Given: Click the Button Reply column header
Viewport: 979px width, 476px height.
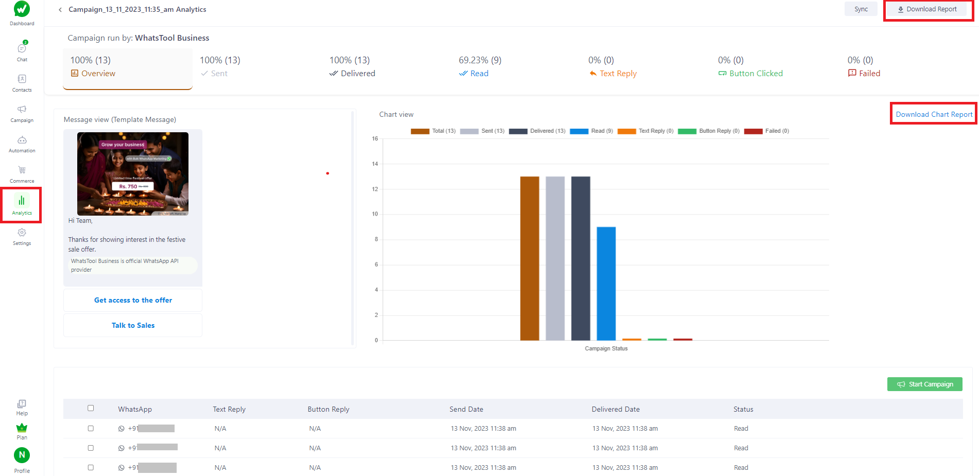Looking at the screenshot, I should point(329,409).
